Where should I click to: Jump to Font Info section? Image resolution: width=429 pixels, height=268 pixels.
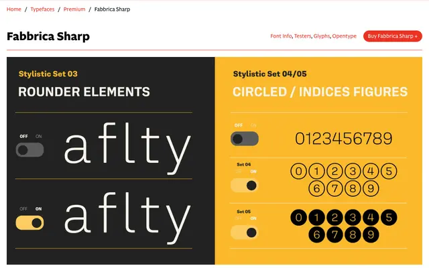281,36
